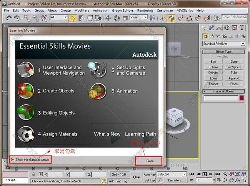Toggle the Set Key mode button
The width and height of the screenshot is (250, 186).
(149, 180)
